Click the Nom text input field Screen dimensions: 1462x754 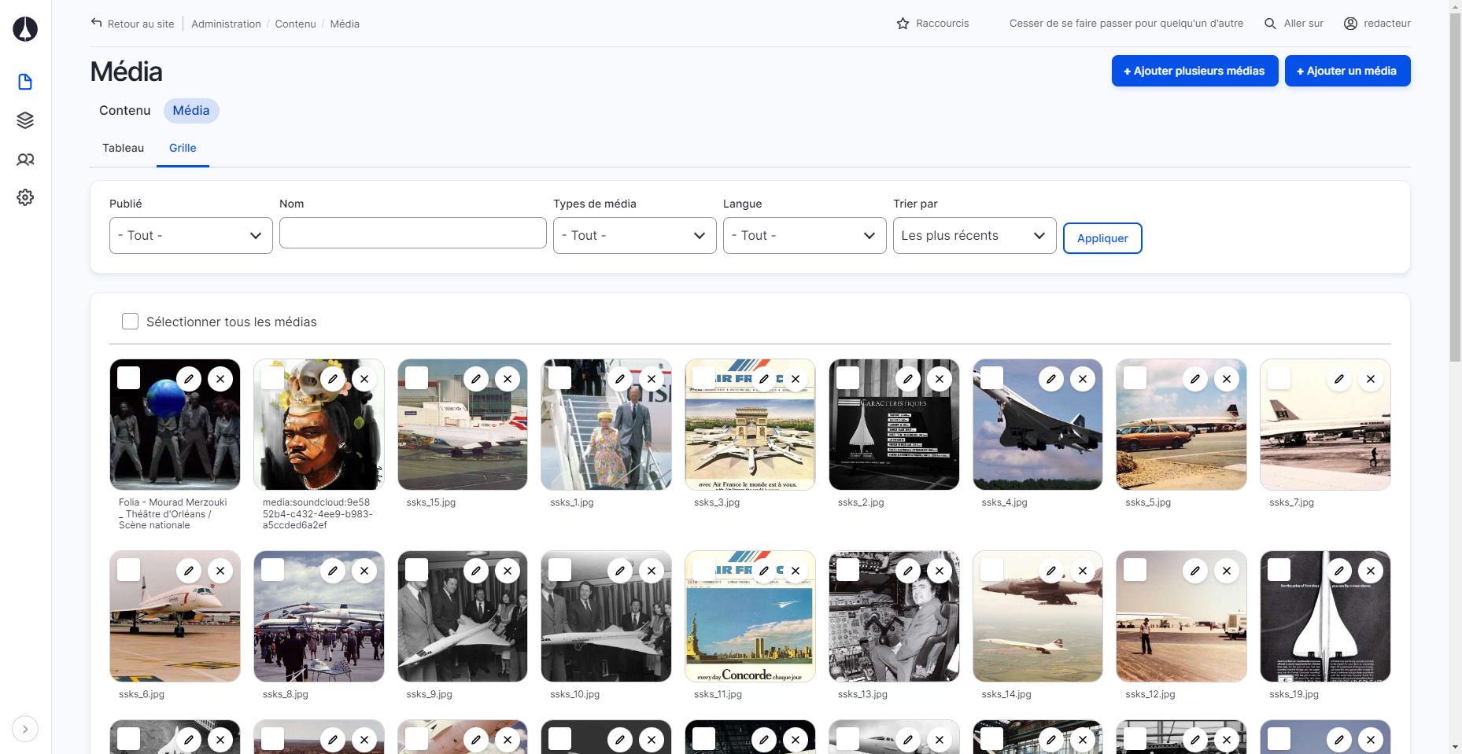point(413,233)
